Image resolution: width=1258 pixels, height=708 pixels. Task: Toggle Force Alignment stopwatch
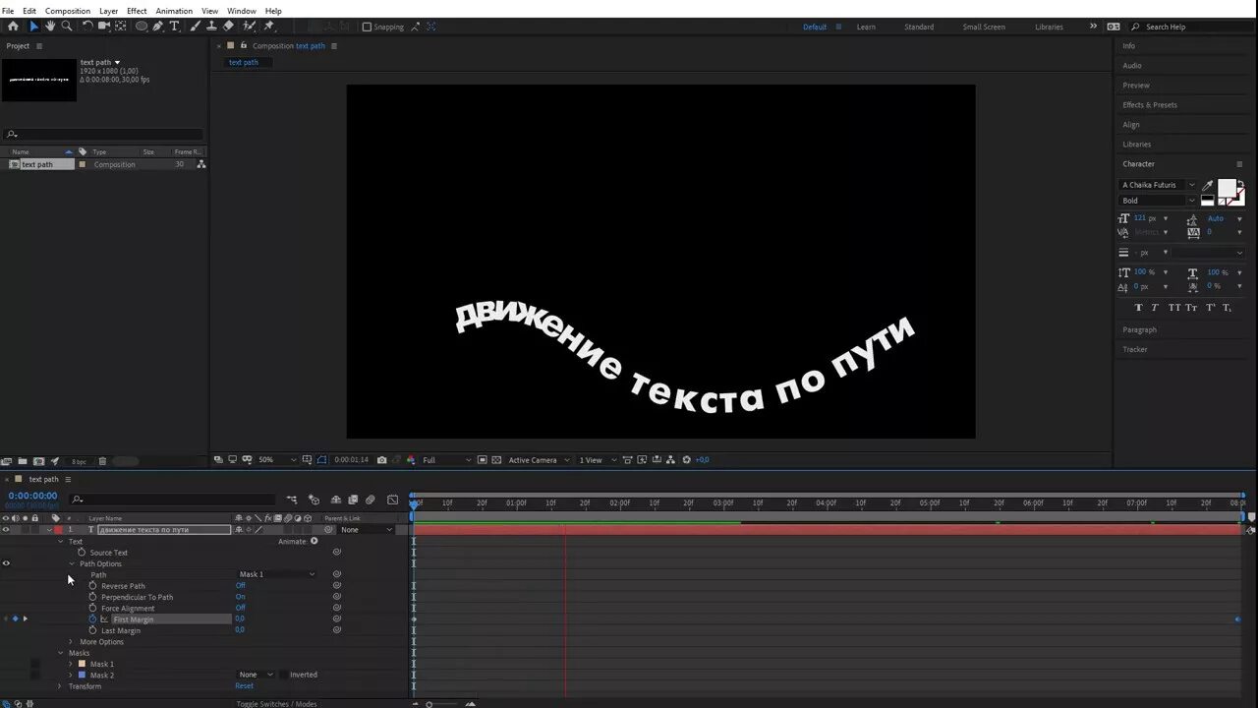92,608
